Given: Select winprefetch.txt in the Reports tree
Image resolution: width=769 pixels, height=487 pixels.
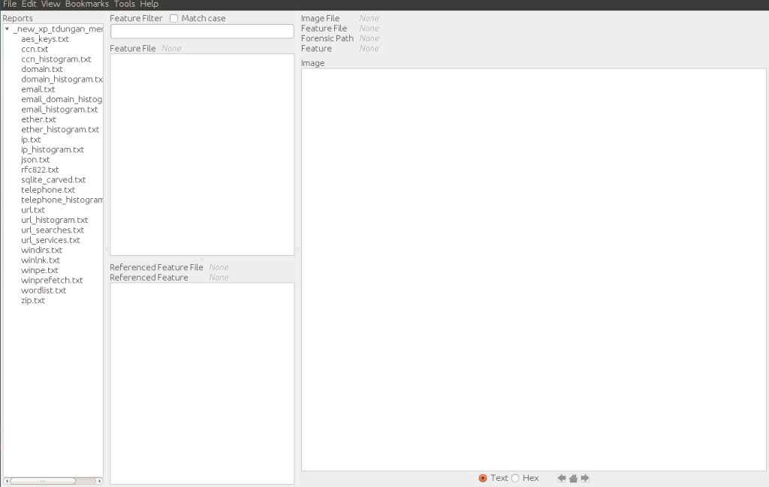Looking at the screenshot, I should [x=52, y=281].
